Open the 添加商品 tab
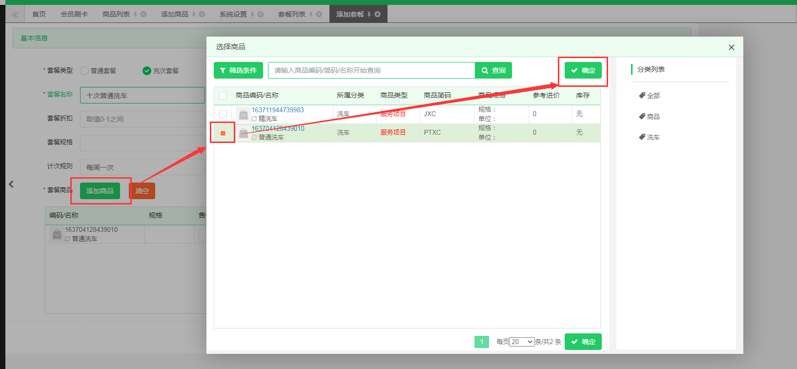Screen dimensions: 797x369 click(x=175, y=14)
